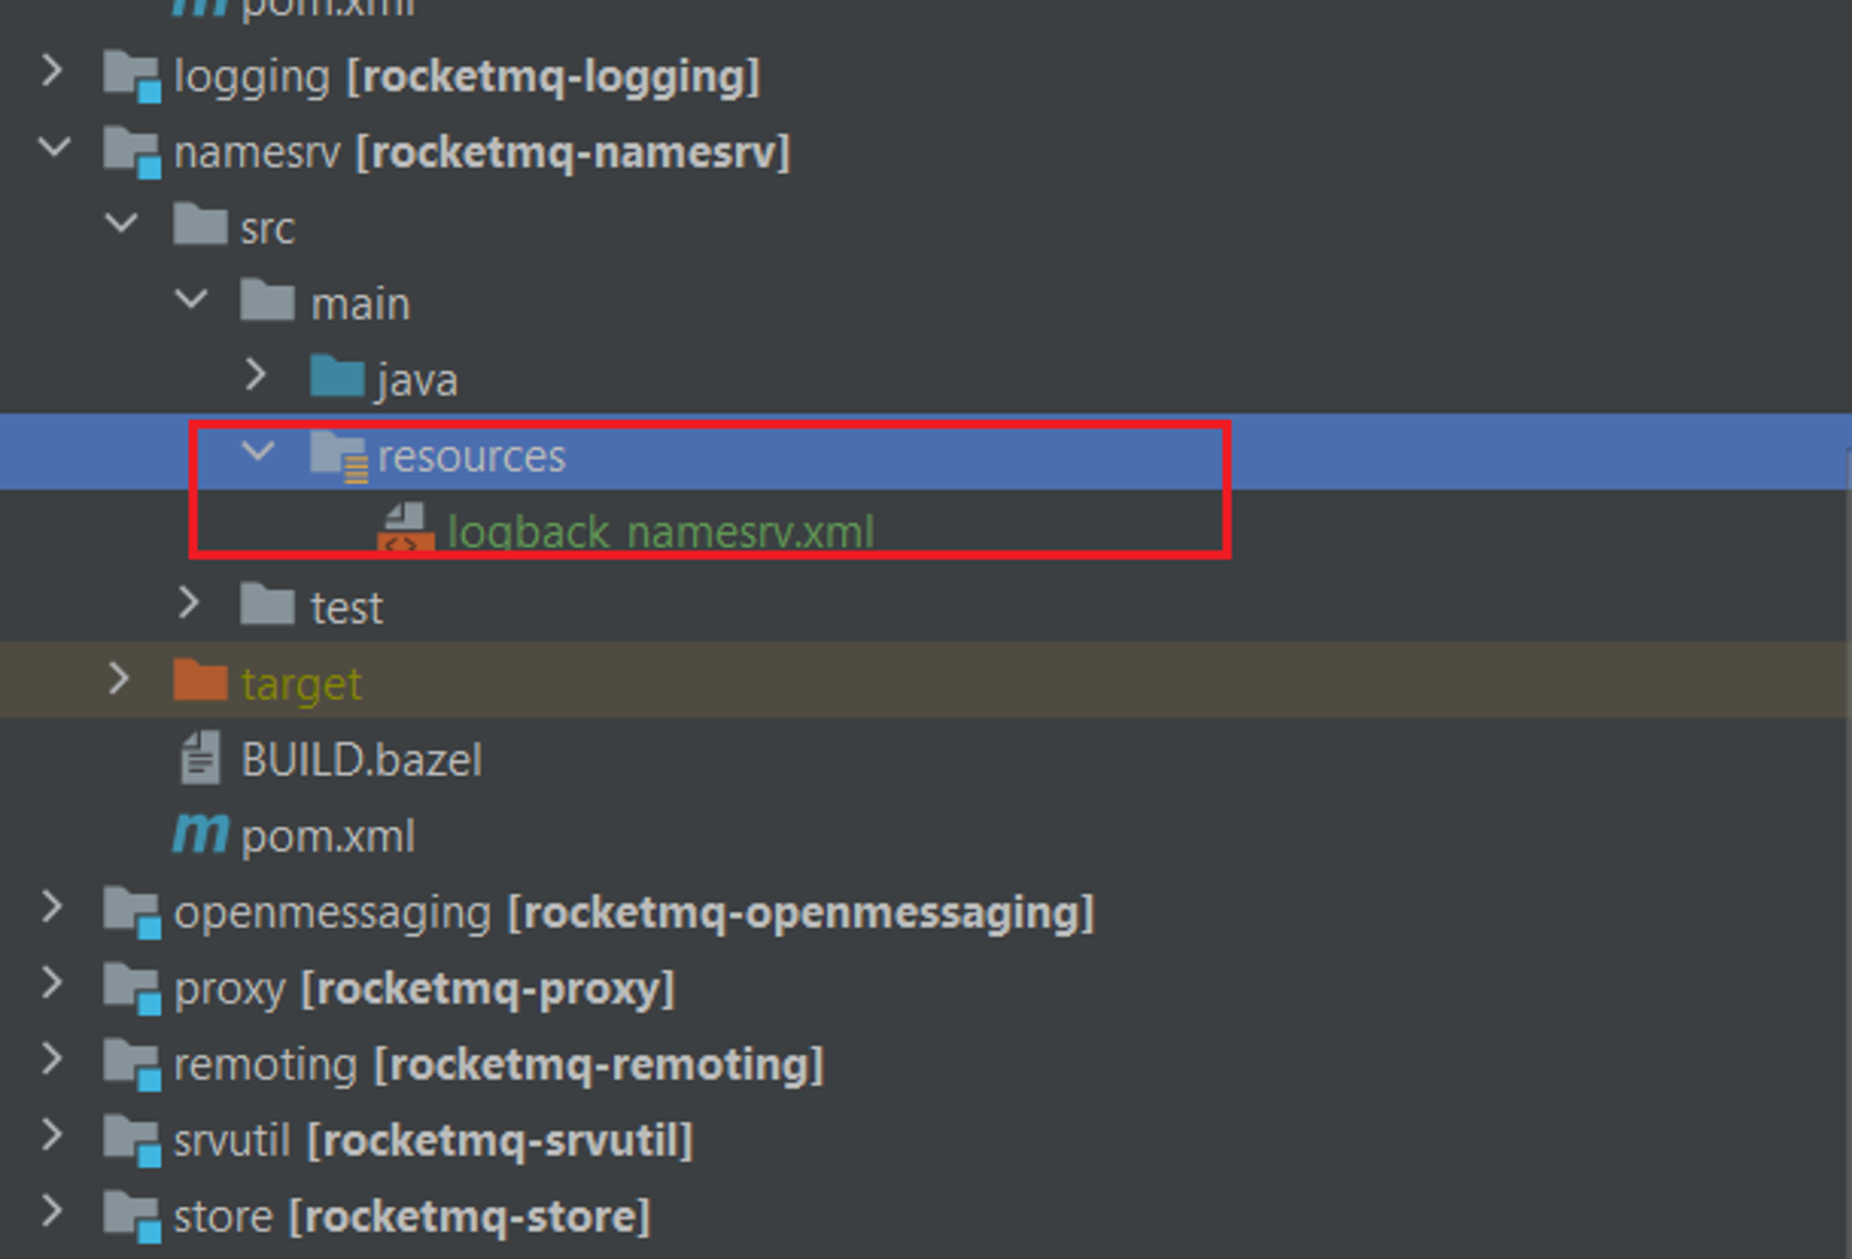This screenshot has height=1259, width=1852.
Task: Select logback_namesrv.xml file
Action: click(x=660, y=532)
